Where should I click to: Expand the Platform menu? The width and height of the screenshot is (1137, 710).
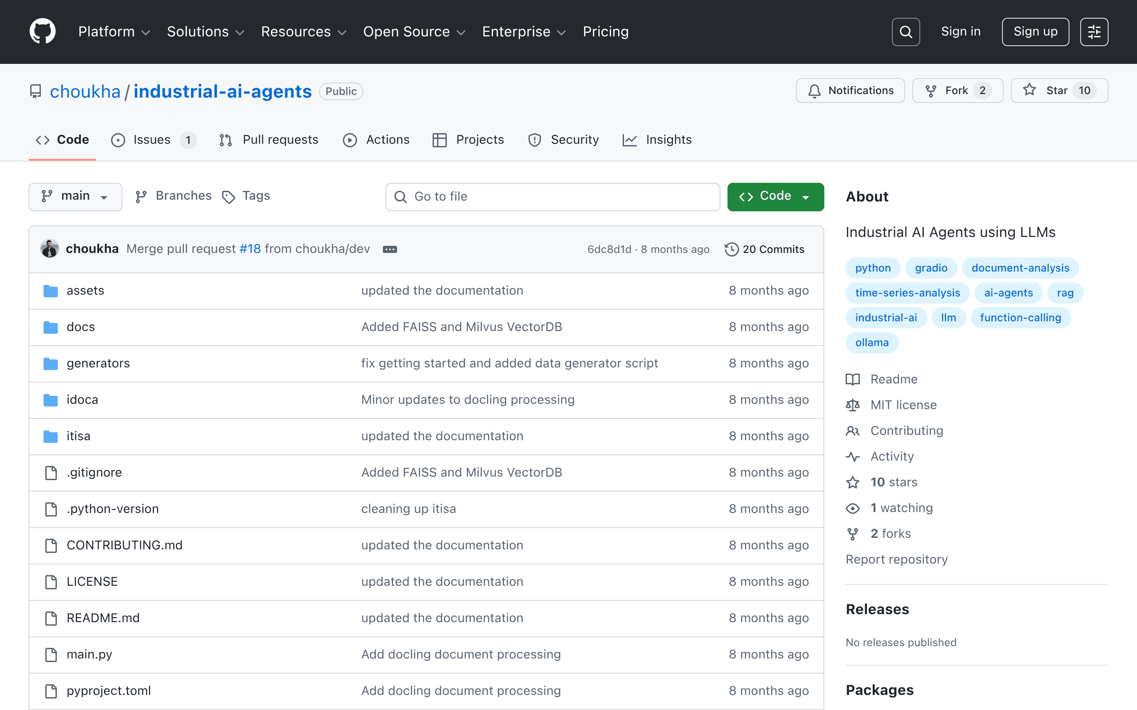tap(114, 32)
